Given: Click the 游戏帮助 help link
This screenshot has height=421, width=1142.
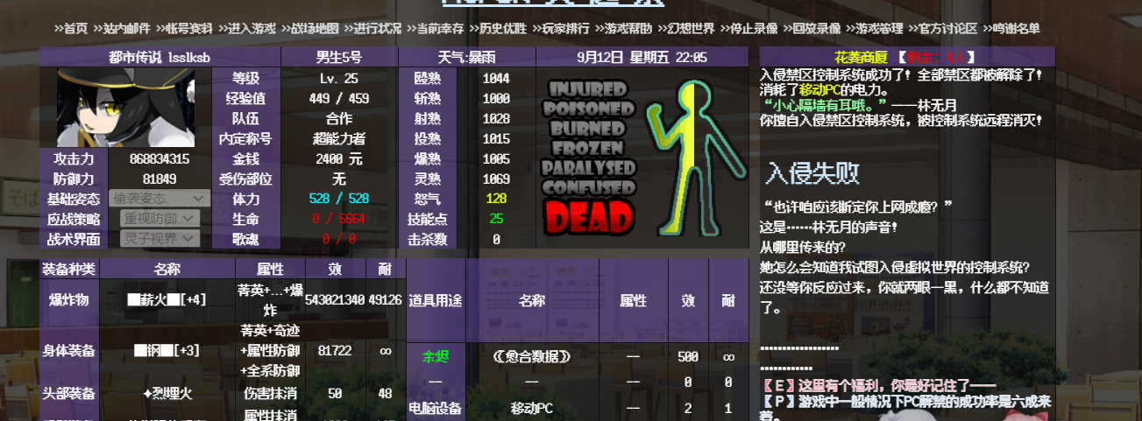Looking at the screenshot, I should point(626,28).
